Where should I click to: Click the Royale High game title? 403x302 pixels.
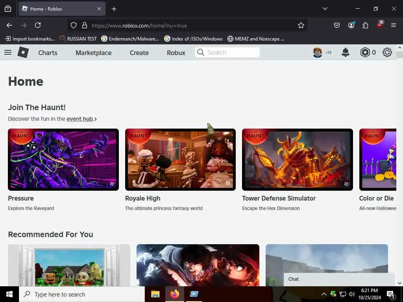[142, 198]
